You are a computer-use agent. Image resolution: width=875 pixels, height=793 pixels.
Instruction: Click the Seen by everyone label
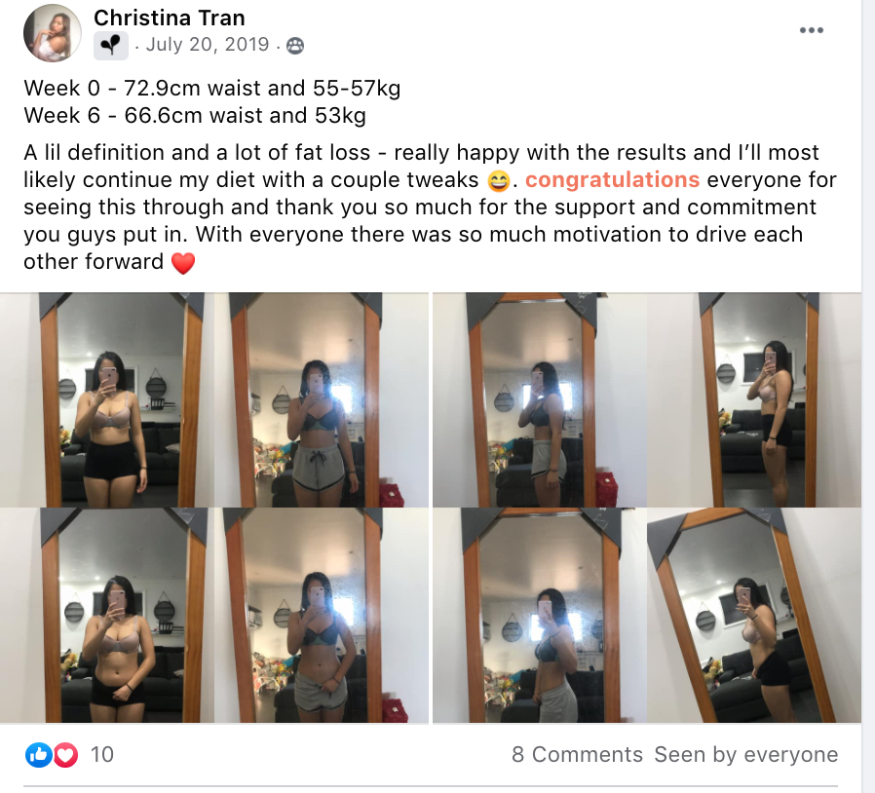tap(746, 754)
